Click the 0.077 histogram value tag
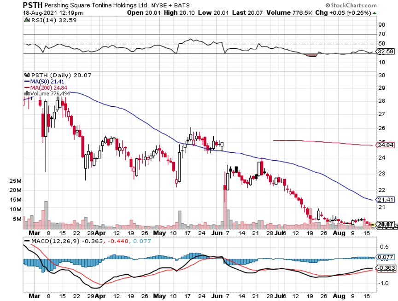The width and height of the screenshot is (398, 301). pos(385,257)
